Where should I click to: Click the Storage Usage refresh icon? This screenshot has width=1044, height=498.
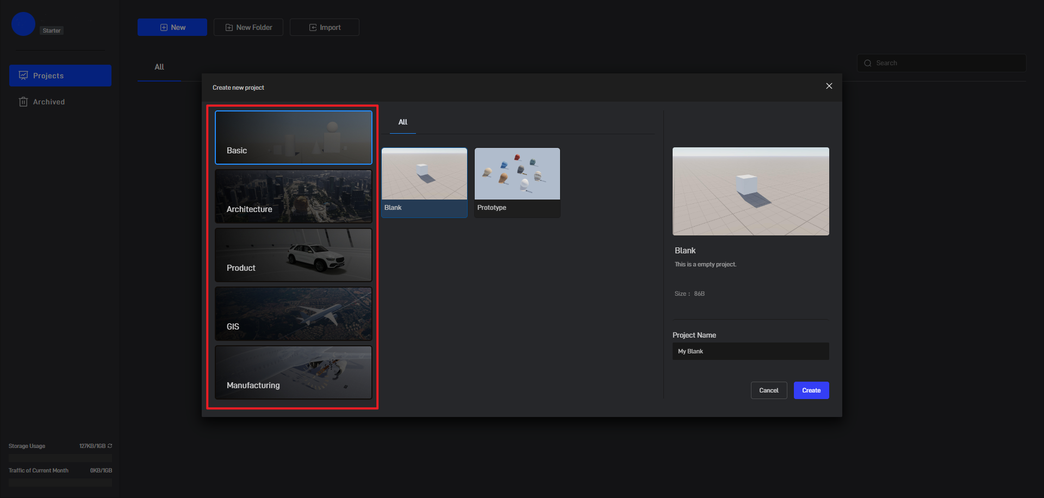[110, 446]
